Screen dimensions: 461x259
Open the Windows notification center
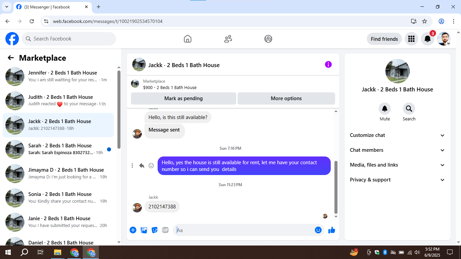point(450,252)
